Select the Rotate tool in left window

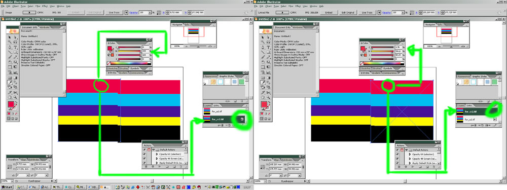pos(10,62)
